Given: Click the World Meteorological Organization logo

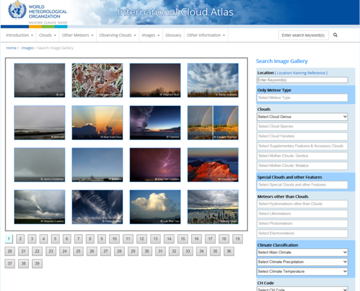Looking at the screenshot, I should pos(38,12).
